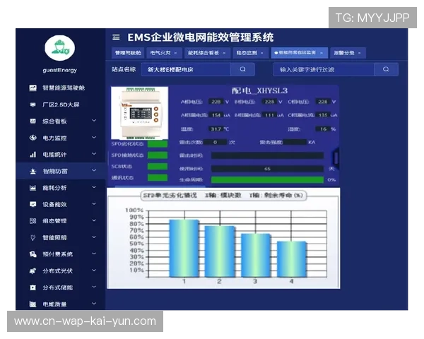The image size is (424, 339).
Task: Click the station name search magnifier icon
Action: [243, 69]
